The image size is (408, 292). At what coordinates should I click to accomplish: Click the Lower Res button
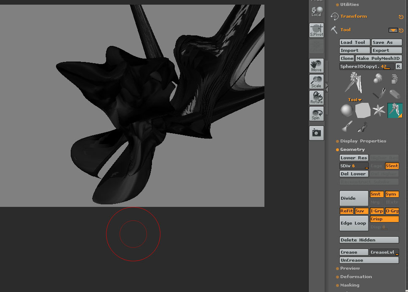pos(354,158)
